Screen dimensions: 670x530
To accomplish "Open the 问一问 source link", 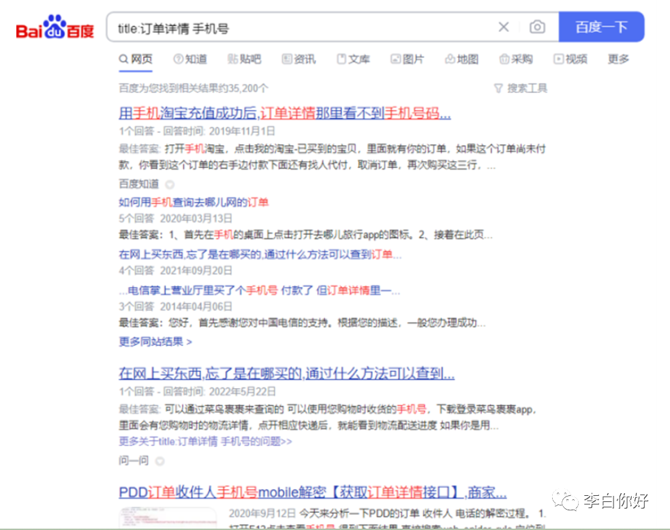I will click(134, 460).
